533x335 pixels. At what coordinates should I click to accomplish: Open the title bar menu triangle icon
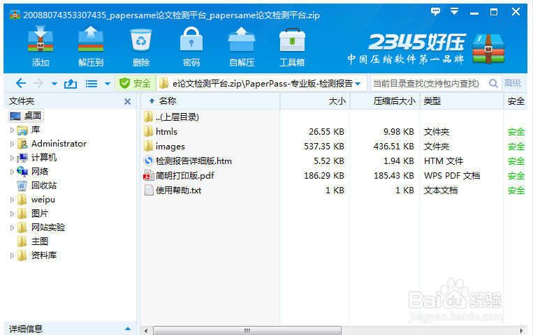[x=454, y=12]
